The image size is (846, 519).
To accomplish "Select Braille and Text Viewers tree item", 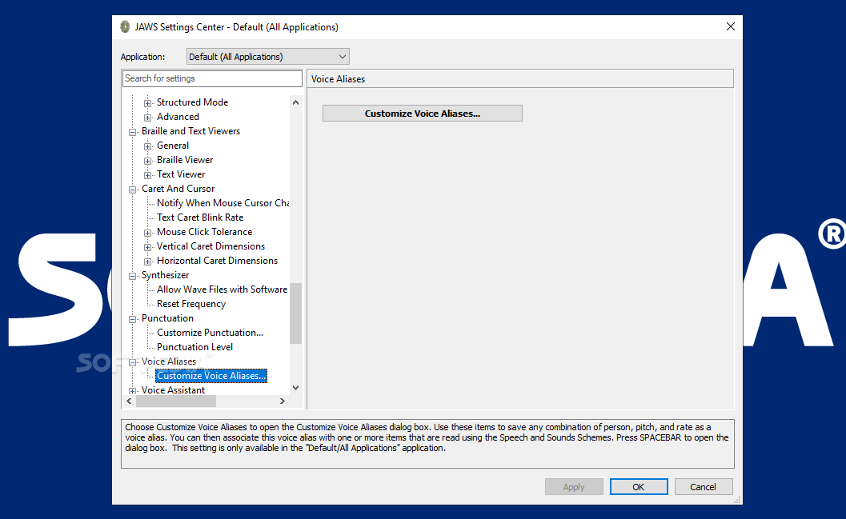I will [190, 131].
